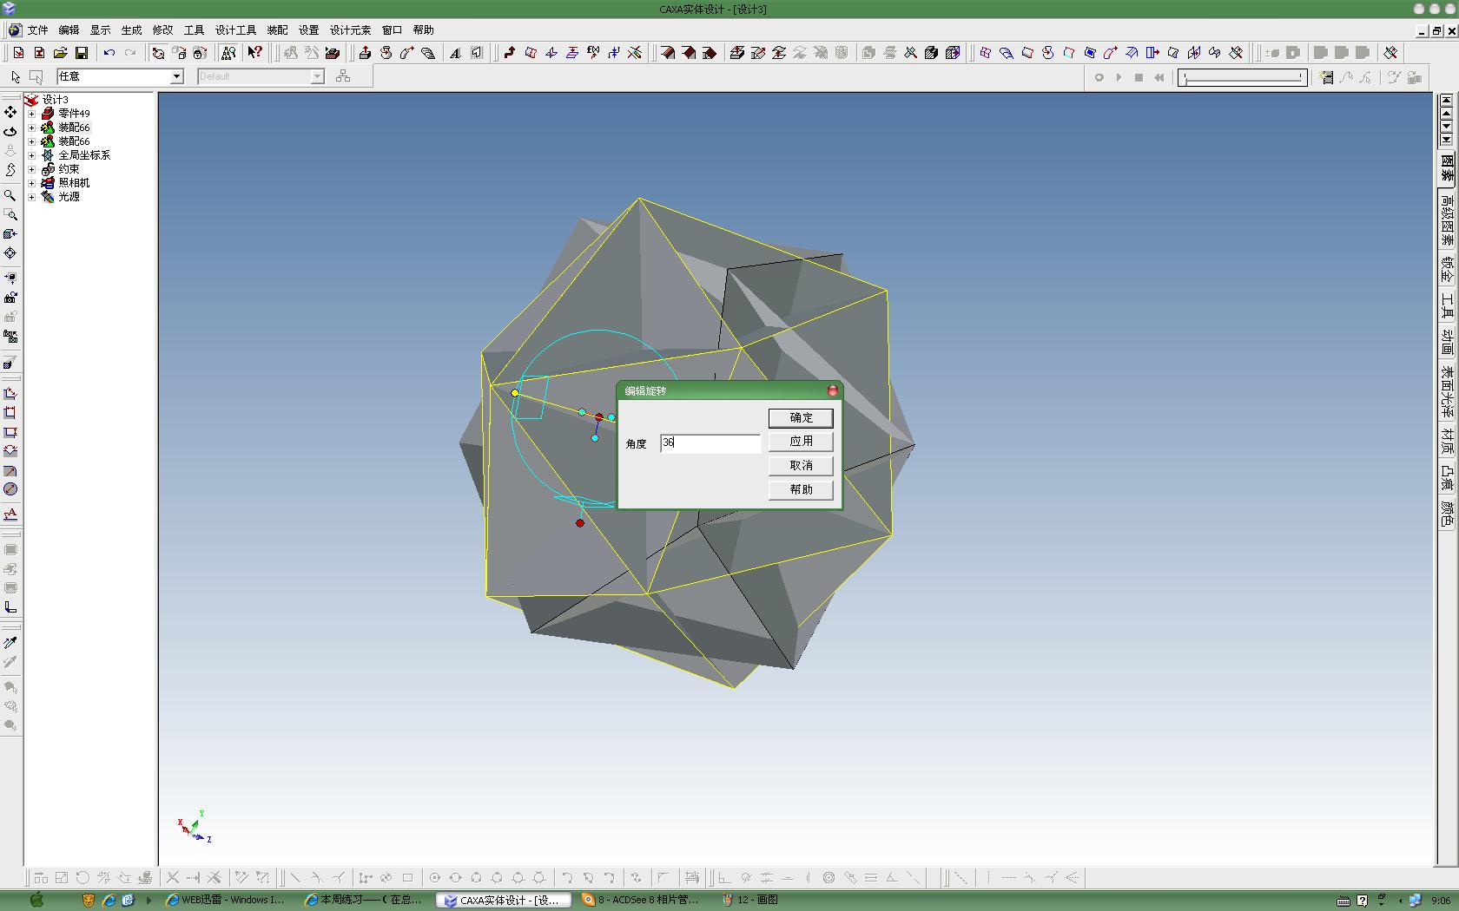
Task: Expand the 照相机 tree node
Action: click(x=32, y=183)
